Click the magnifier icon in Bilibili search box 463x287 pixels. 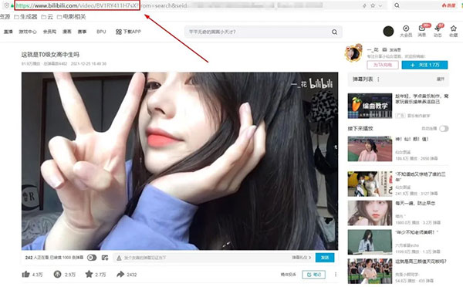[x=334, y=32]
